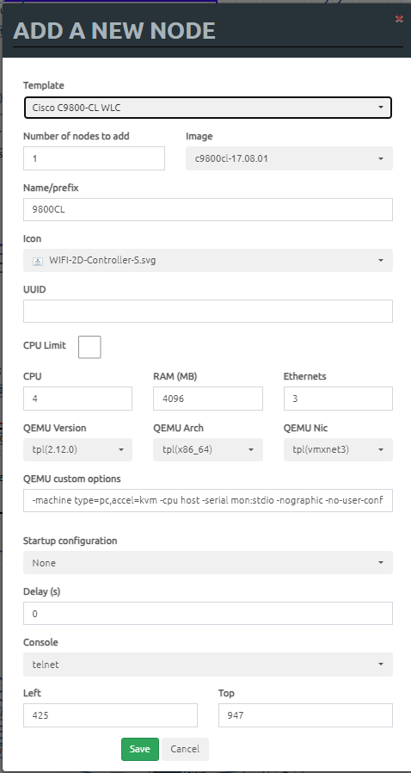Click the Name/prefix field containing 9800CL

[208, 209]
